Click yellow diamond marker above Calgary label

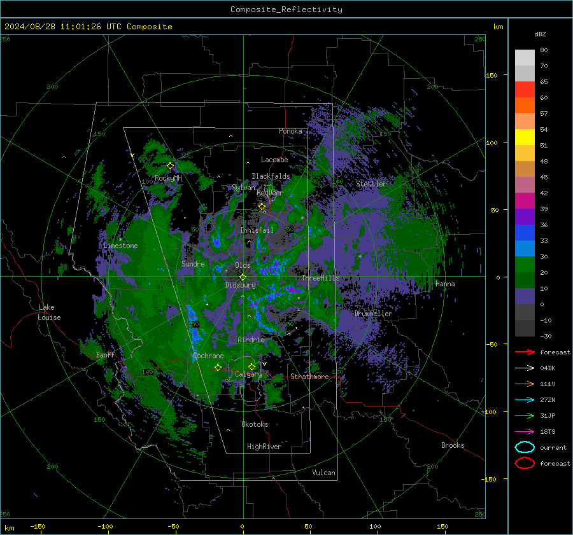[x=251, y=366]
